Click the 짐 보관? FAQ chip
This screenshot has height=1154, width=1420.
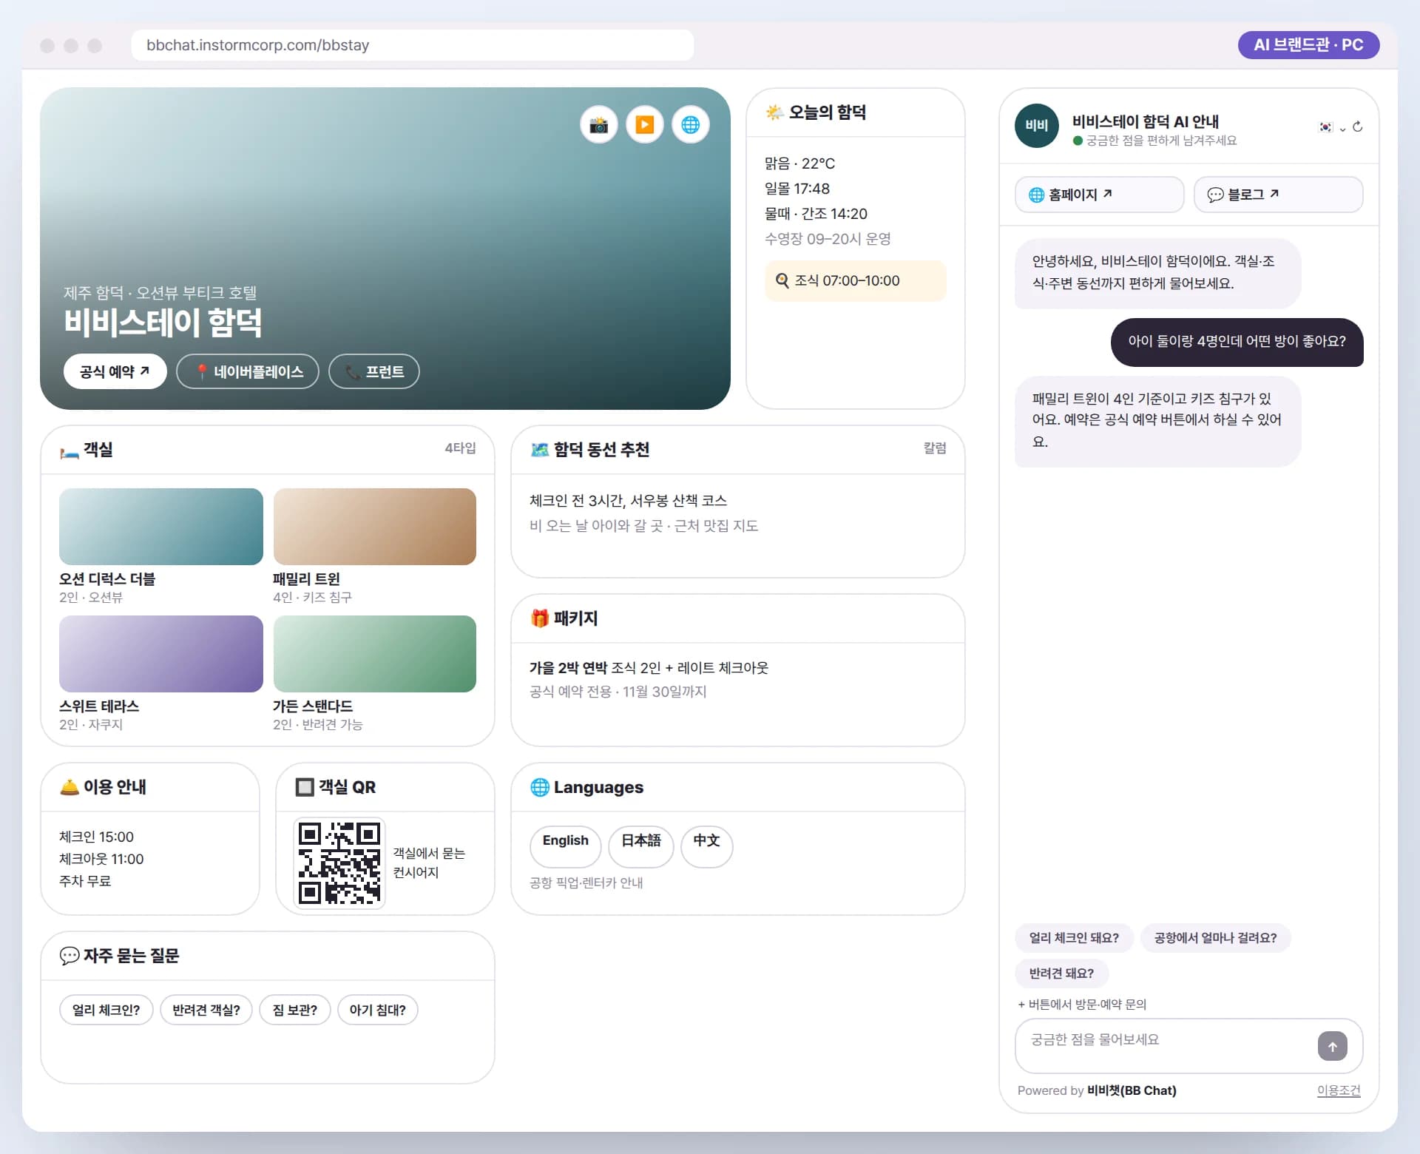point(294,1010)
